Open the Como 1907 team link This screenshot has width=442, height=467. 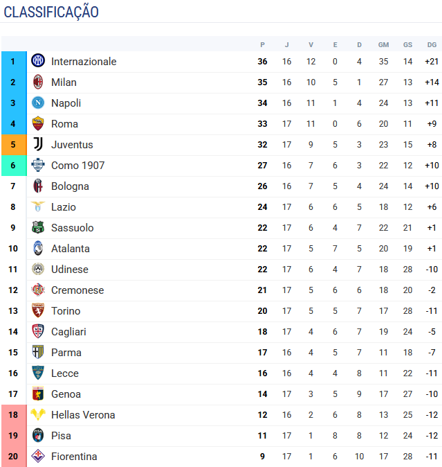78,166
